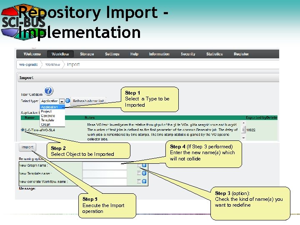The height and width of the screenshot is (225, 300).
Task: Go to Workflow breadcrumb link
Action: 52,65
